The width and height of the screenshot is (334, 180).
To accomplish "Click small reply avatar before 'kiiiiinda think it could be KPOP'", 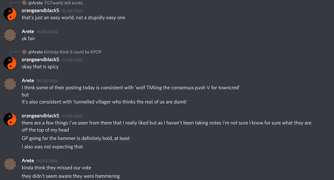I will click(x=24, y=52).
